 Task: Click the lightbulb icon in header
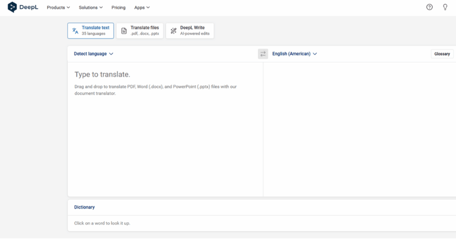tap(444, 7)
